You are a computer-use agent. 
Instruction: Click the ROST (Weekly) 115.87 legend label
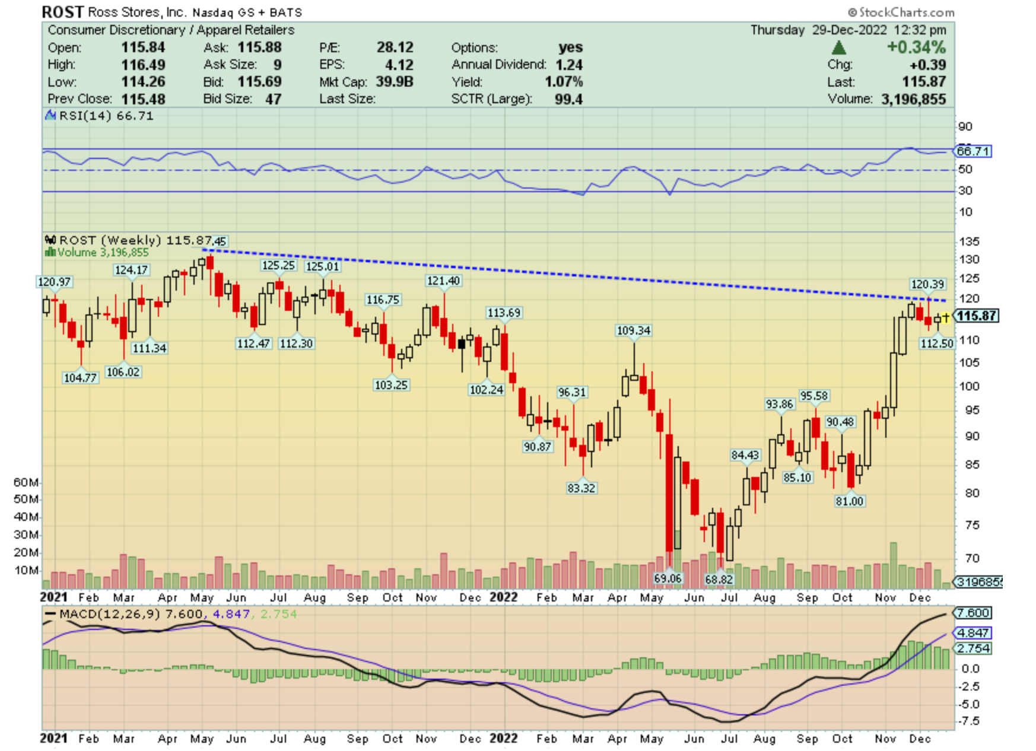click(136, 240)
